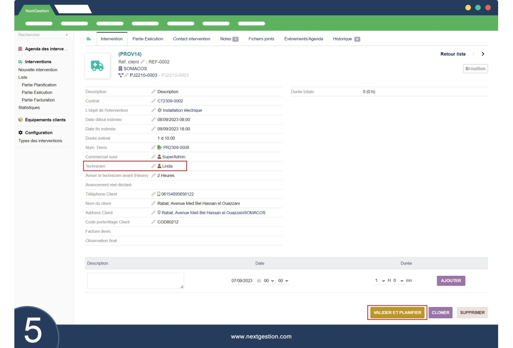This screenshot has height=348, width=513.
Task: Switch to the Partie Exécution tab
Action: click(x=148, y=39)
